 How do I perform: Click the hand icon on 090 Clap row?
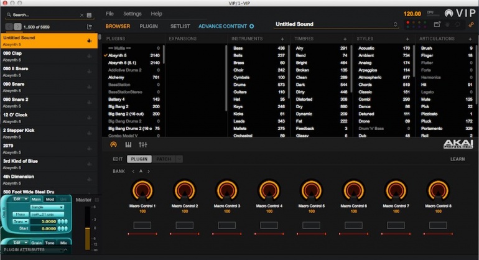89,56
